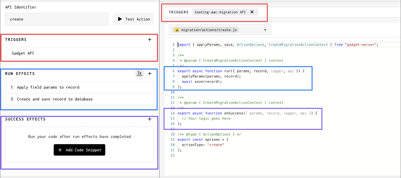Screen dimensions: 401x178
Task: Click the play icon on Test Action
Action: [x=120, y=19]
